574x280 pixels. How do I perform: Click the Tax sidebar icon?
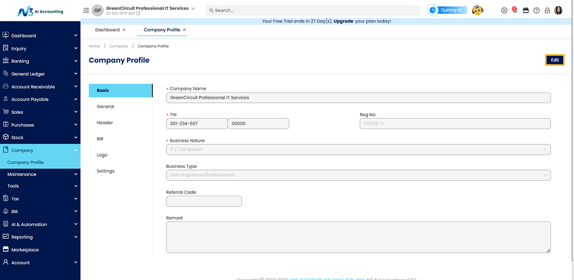pos(5,198)
